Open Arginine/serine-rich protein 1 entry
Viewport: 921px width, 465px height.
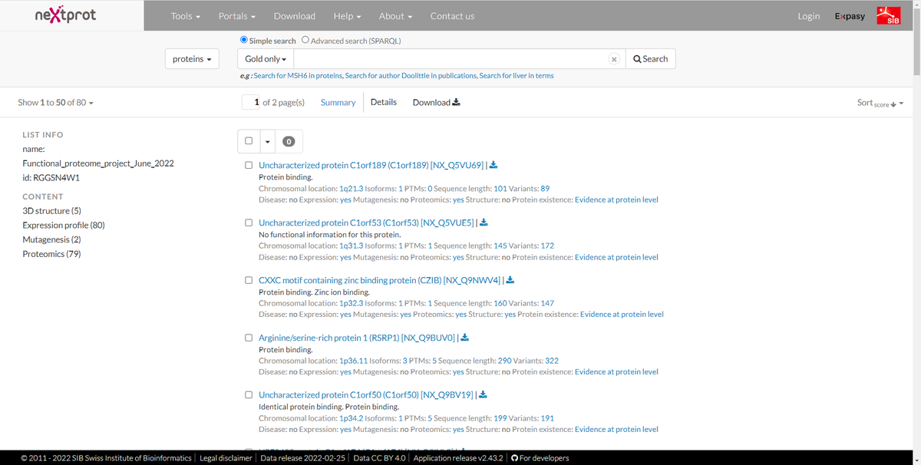click(357, 338)
